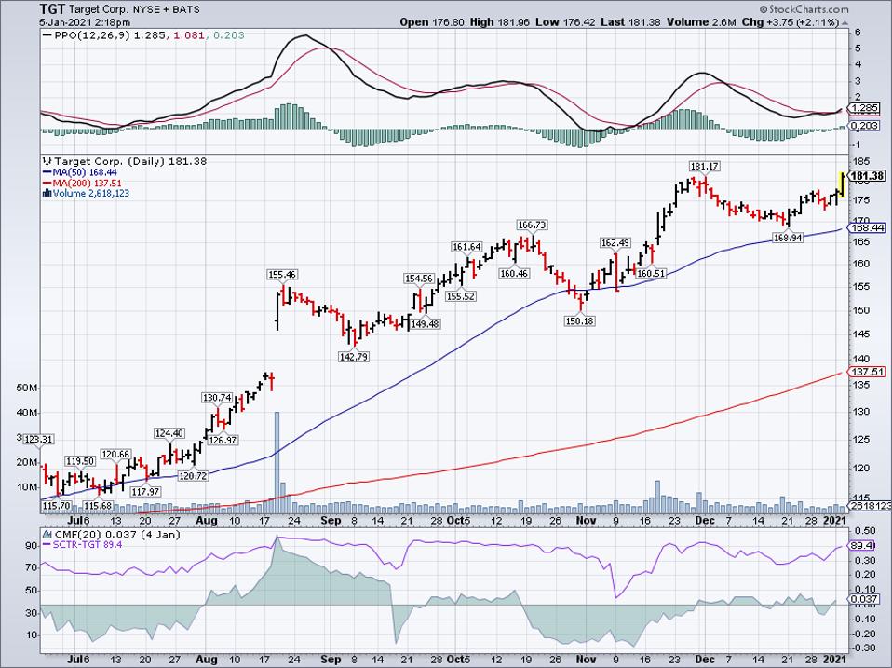Click the 181.17 peak price label
Image resolution: width=892 pixels, height=668 pixels.
pos(704,166)
